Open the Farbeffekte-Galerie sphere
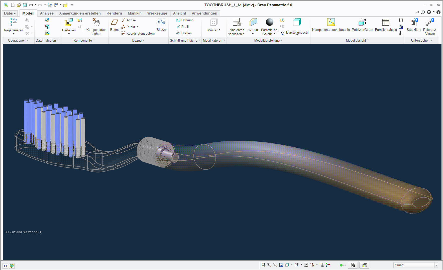 click(x=270, y=22)
